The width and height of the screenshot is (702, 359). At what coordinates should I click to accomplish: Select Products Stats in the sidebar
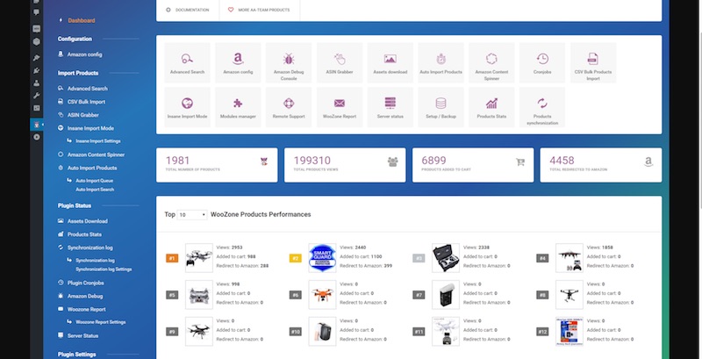click(84, 234)
